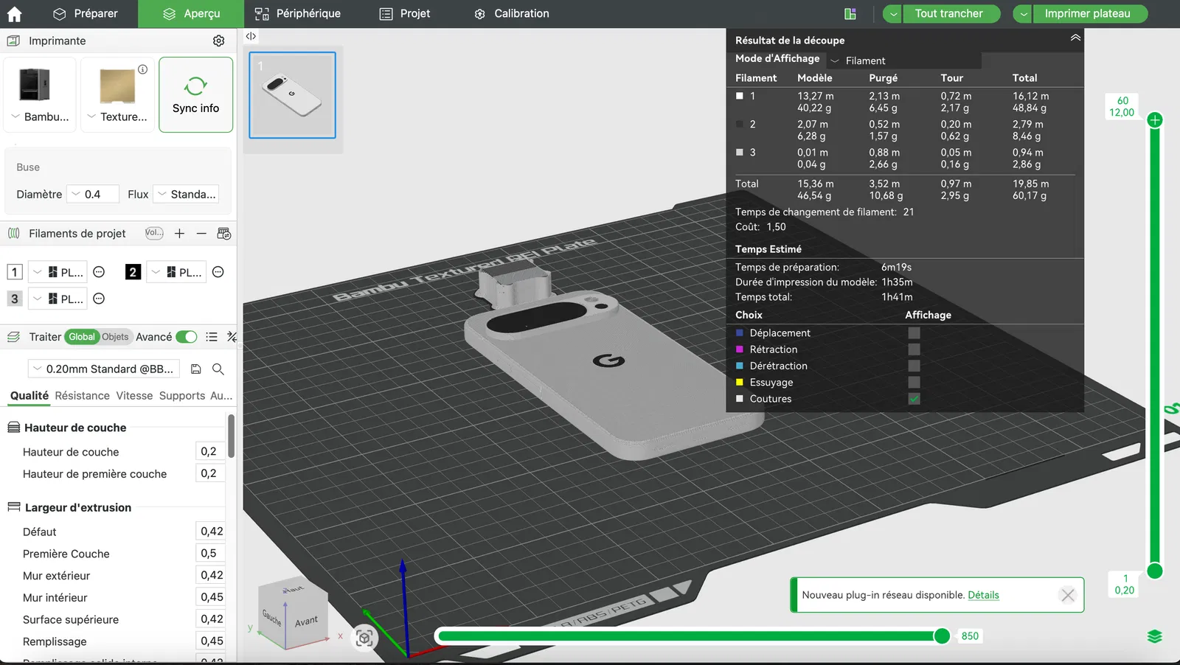This screenshot has height=665, width=1180.
Task: Open texture plate info icon
Action: (142, 69)
